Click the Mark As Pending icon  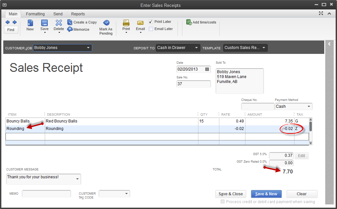[x=106, y=23]
